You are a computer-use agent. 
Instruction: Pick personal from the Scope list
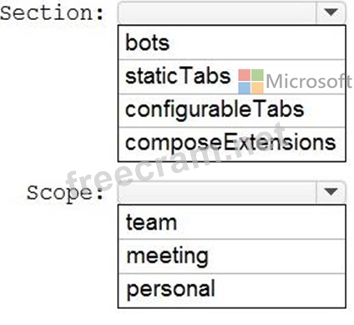[232, 290]
